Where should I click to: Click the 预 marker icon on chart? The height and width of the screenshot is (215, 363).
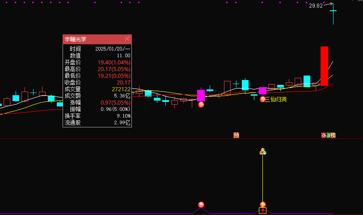coord(236,135)
